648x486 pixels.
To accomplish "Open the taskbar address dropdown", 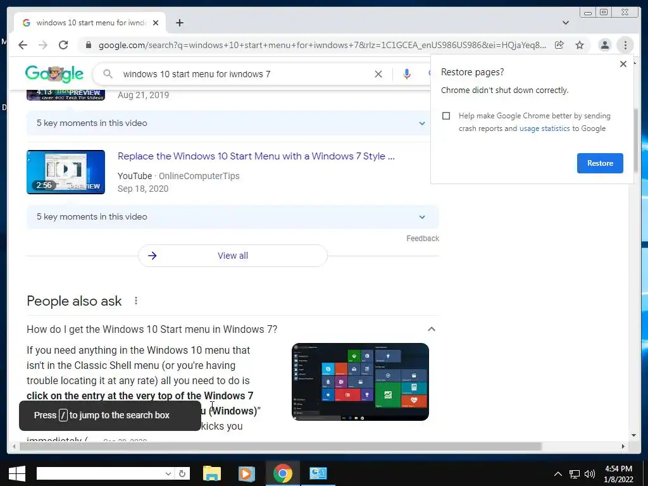I will [x=168, y=473].
